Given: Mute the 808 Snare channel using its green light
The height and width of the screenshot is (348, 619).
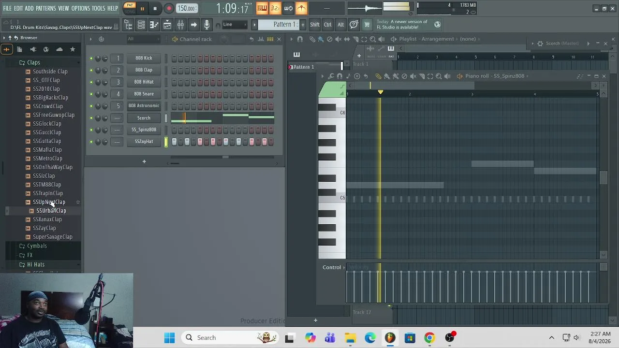Looking at the screenshot, I should coord(91,94).
